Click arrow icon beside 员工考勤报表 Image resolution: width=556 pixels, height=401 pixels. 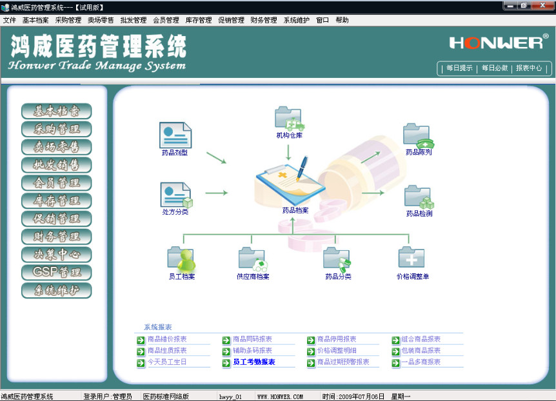click(226, 363)
